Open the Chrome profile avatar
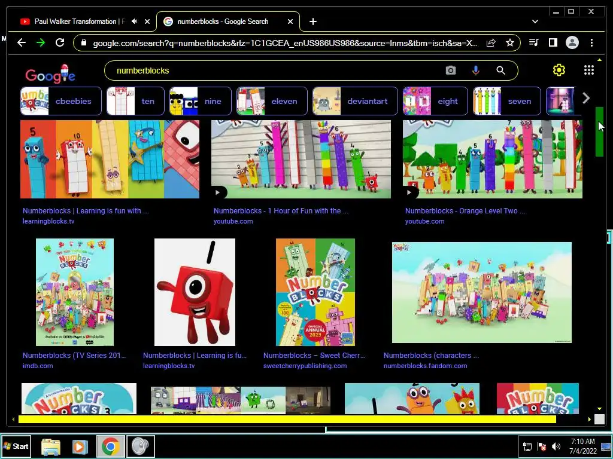The height and width of the screenshot is (459, 613). click(572, 42)
